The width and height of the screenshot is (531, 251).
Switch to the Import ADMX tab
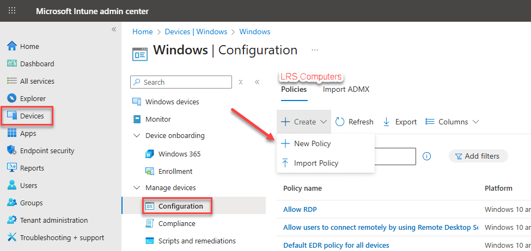pos(346,89)
